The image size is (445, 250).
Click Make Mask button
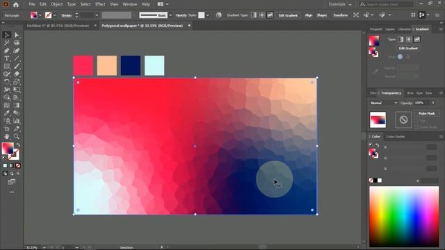point(426,113)
